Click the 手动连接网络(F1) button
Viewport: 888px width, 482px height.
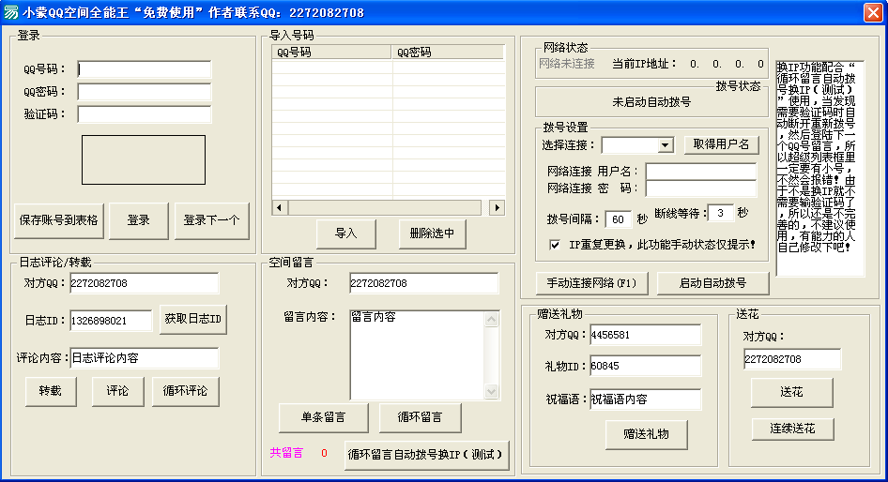pos(591,283)
